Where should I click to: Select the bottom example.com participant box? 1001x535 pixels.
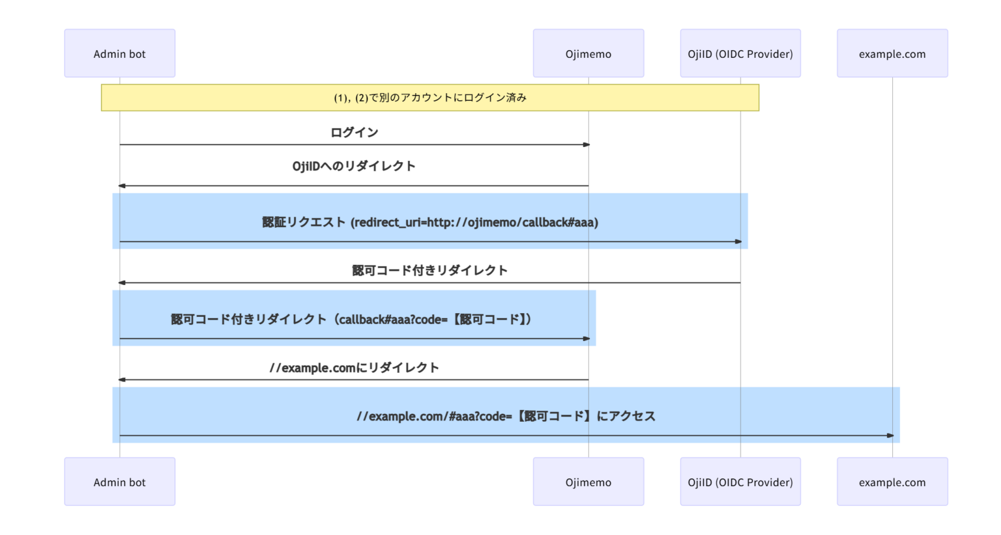coord(892,482)
